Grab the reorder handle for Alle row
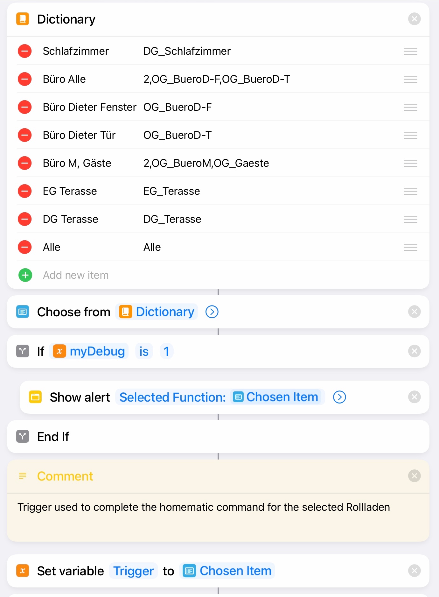This screenshot has height=597, width=439. click(x=410, y=247)
